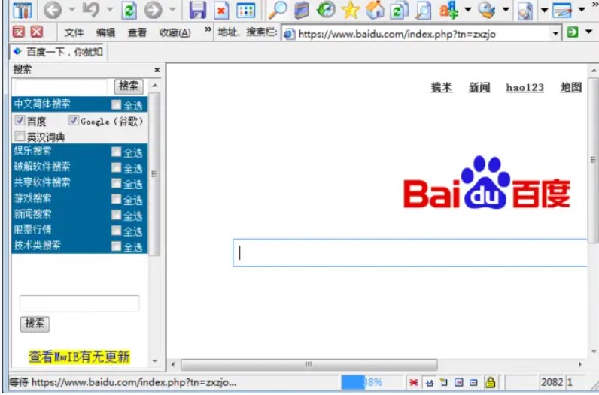Click the blue book icon in toolbar

[x=302, y=10]
